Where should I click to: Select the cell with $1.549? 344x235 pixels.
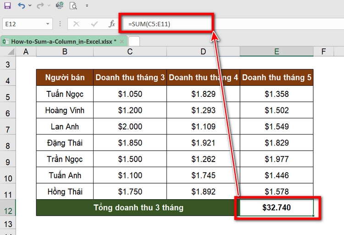(277, 126)
